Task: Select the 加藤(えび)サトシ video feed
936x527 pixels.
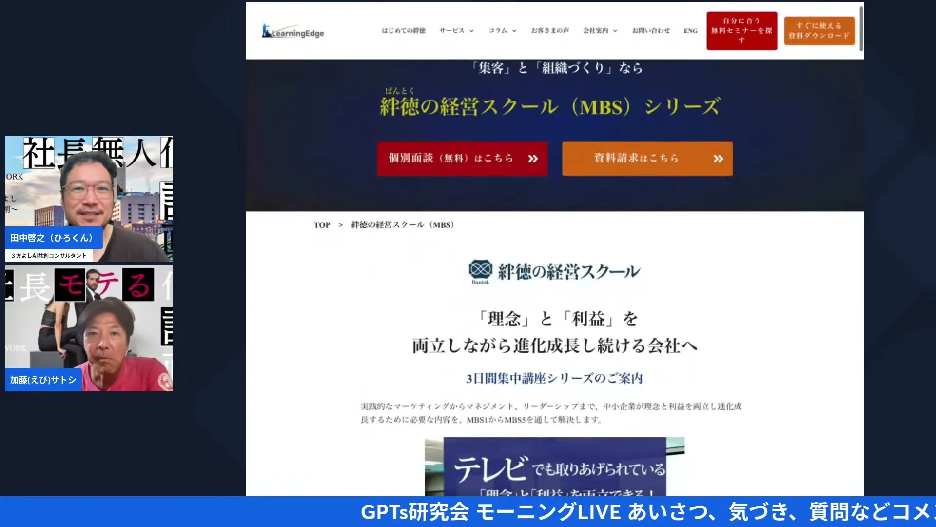Action: point(89,328)
